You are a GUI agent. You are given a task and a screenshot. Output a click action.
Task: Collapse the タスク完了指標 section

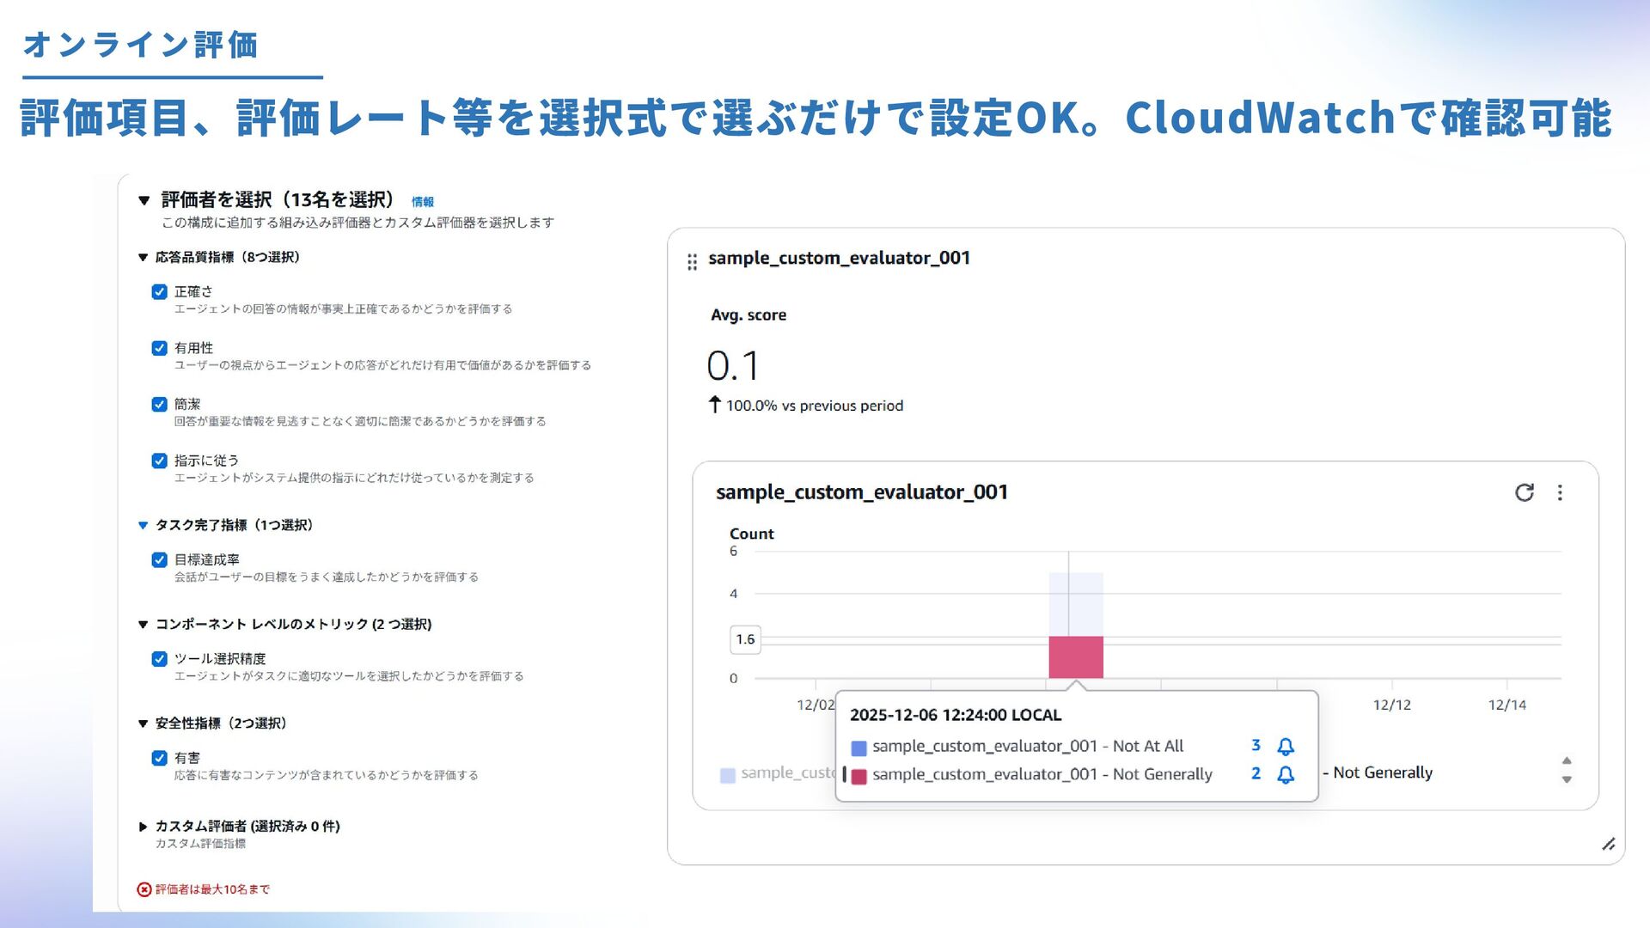point(143,525)
